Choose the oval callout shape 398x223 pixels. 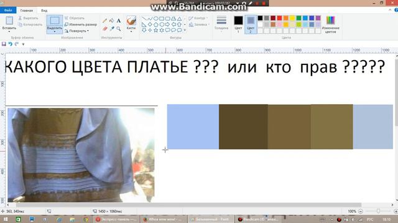tap(174, 30)
